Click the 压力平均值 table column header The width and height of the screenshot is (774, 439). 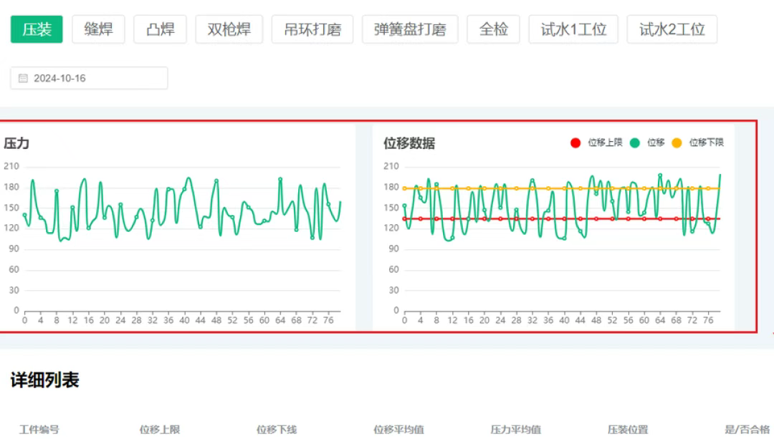click(515, 430)
